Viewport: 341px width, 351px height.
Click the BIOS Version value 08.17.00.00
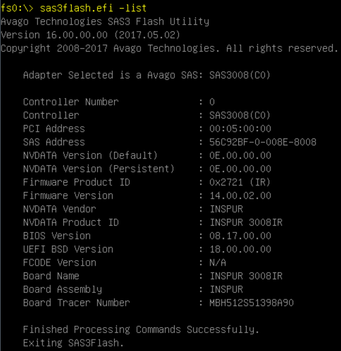click(240, 236)
